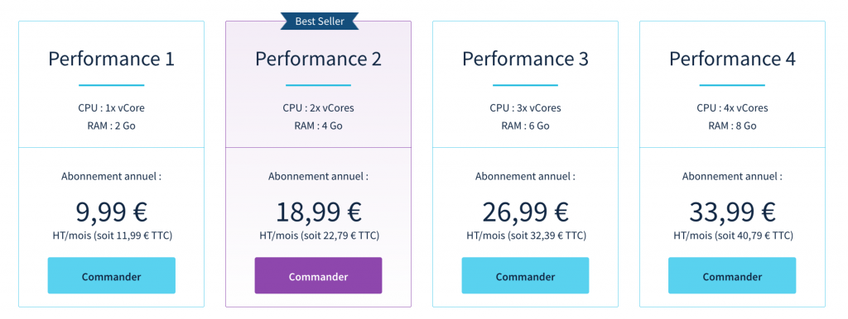Click Commander button for Performance 1
Screen dimensions: 848x319
pos(112,275)
